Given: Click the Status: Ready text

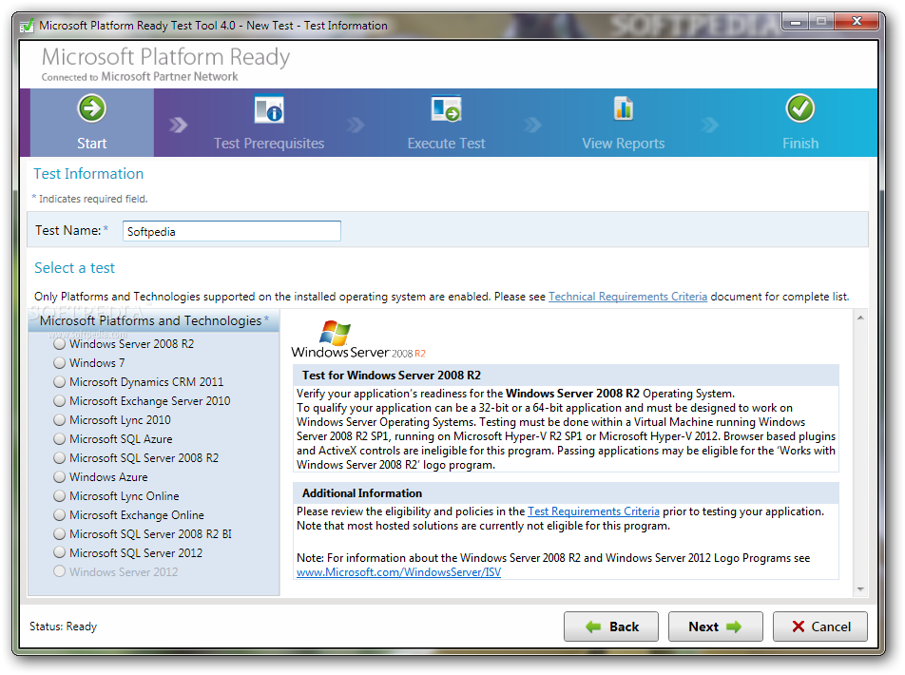Looking at the screenshot, I should [64, 627].
